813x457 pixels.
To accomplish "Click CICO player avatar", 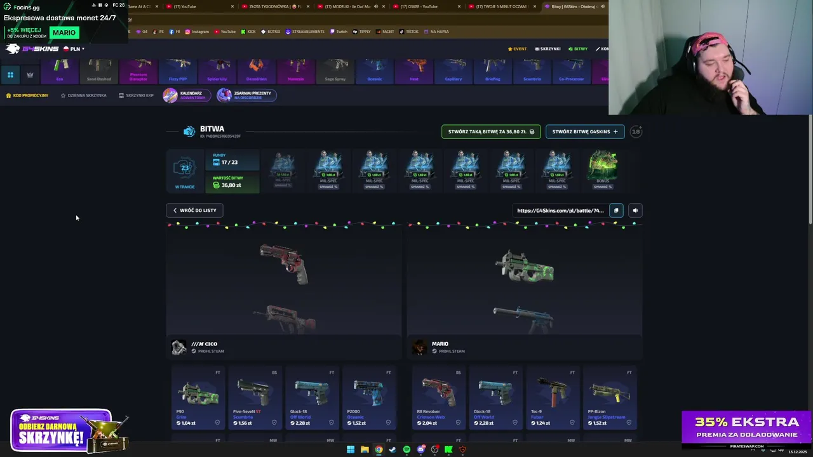I will pyautogui.click(x=179, y=347).
